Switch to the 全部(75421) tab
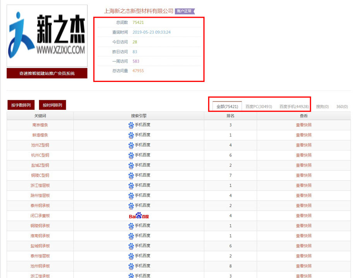The height and width of the screenshot is (278, 356). [227, 106]
